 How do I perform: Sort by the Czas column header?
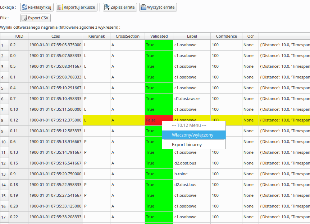[x=56, y=36]
